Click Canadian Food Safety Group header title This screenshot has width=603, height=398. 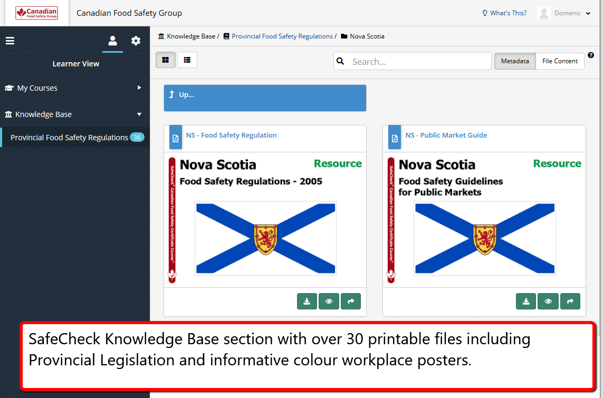[129, 13]
